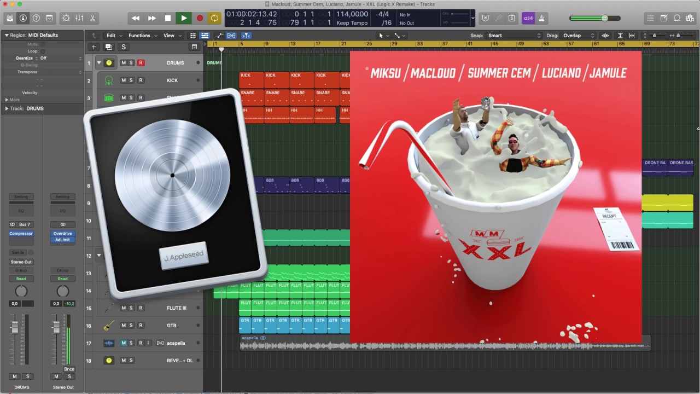Click the Stop transport button
Screen dimensions: 700x394
coord(168,18)
